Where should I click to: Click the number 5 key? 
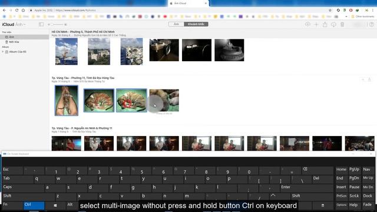coord(141,170)
